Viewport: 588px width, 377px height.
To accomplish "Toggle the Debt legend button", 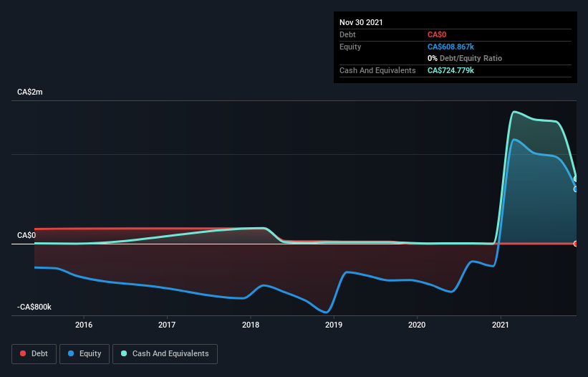I will [34, 354].
